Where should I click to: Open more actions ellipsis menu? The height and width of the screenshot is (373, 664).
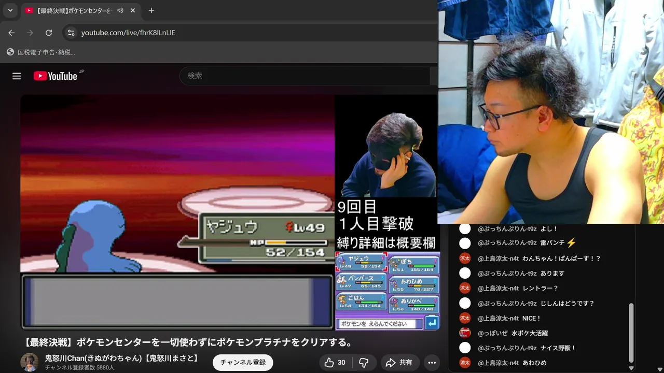click(x=432, y=363)
